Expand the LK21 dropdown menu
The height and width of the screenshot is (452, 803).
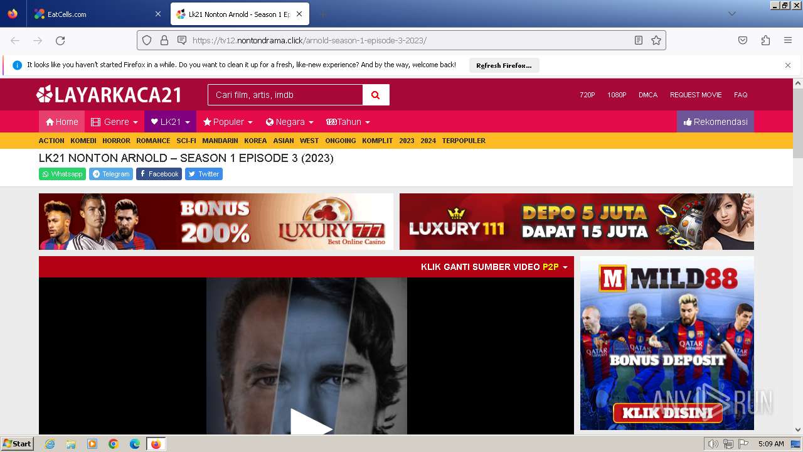[x=170, y=122]
